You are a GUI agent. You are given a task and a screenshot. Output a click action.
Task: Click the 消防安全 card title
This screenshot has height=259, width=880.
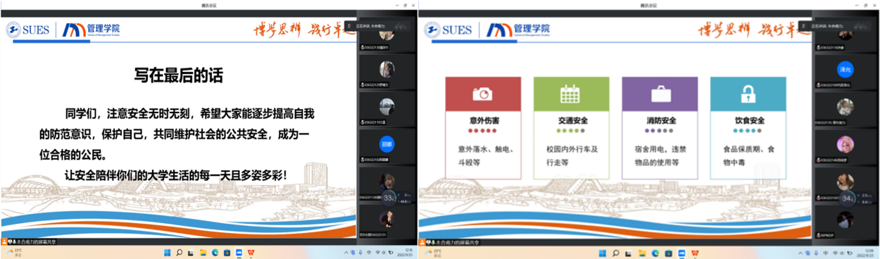coord(661,120)
